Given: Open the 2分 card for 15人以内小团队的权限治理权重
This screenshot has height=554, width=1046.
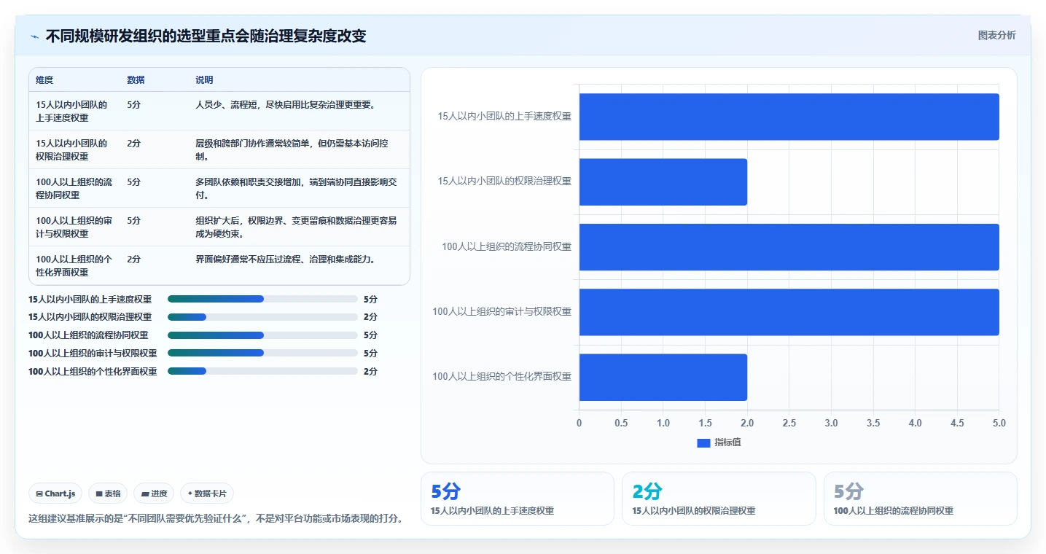Looking at the screenshot, I should tap(719, 499).
